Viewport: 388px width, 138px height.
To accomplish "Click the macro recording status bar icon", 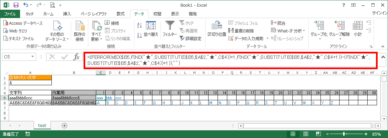I will click(27, 134).
